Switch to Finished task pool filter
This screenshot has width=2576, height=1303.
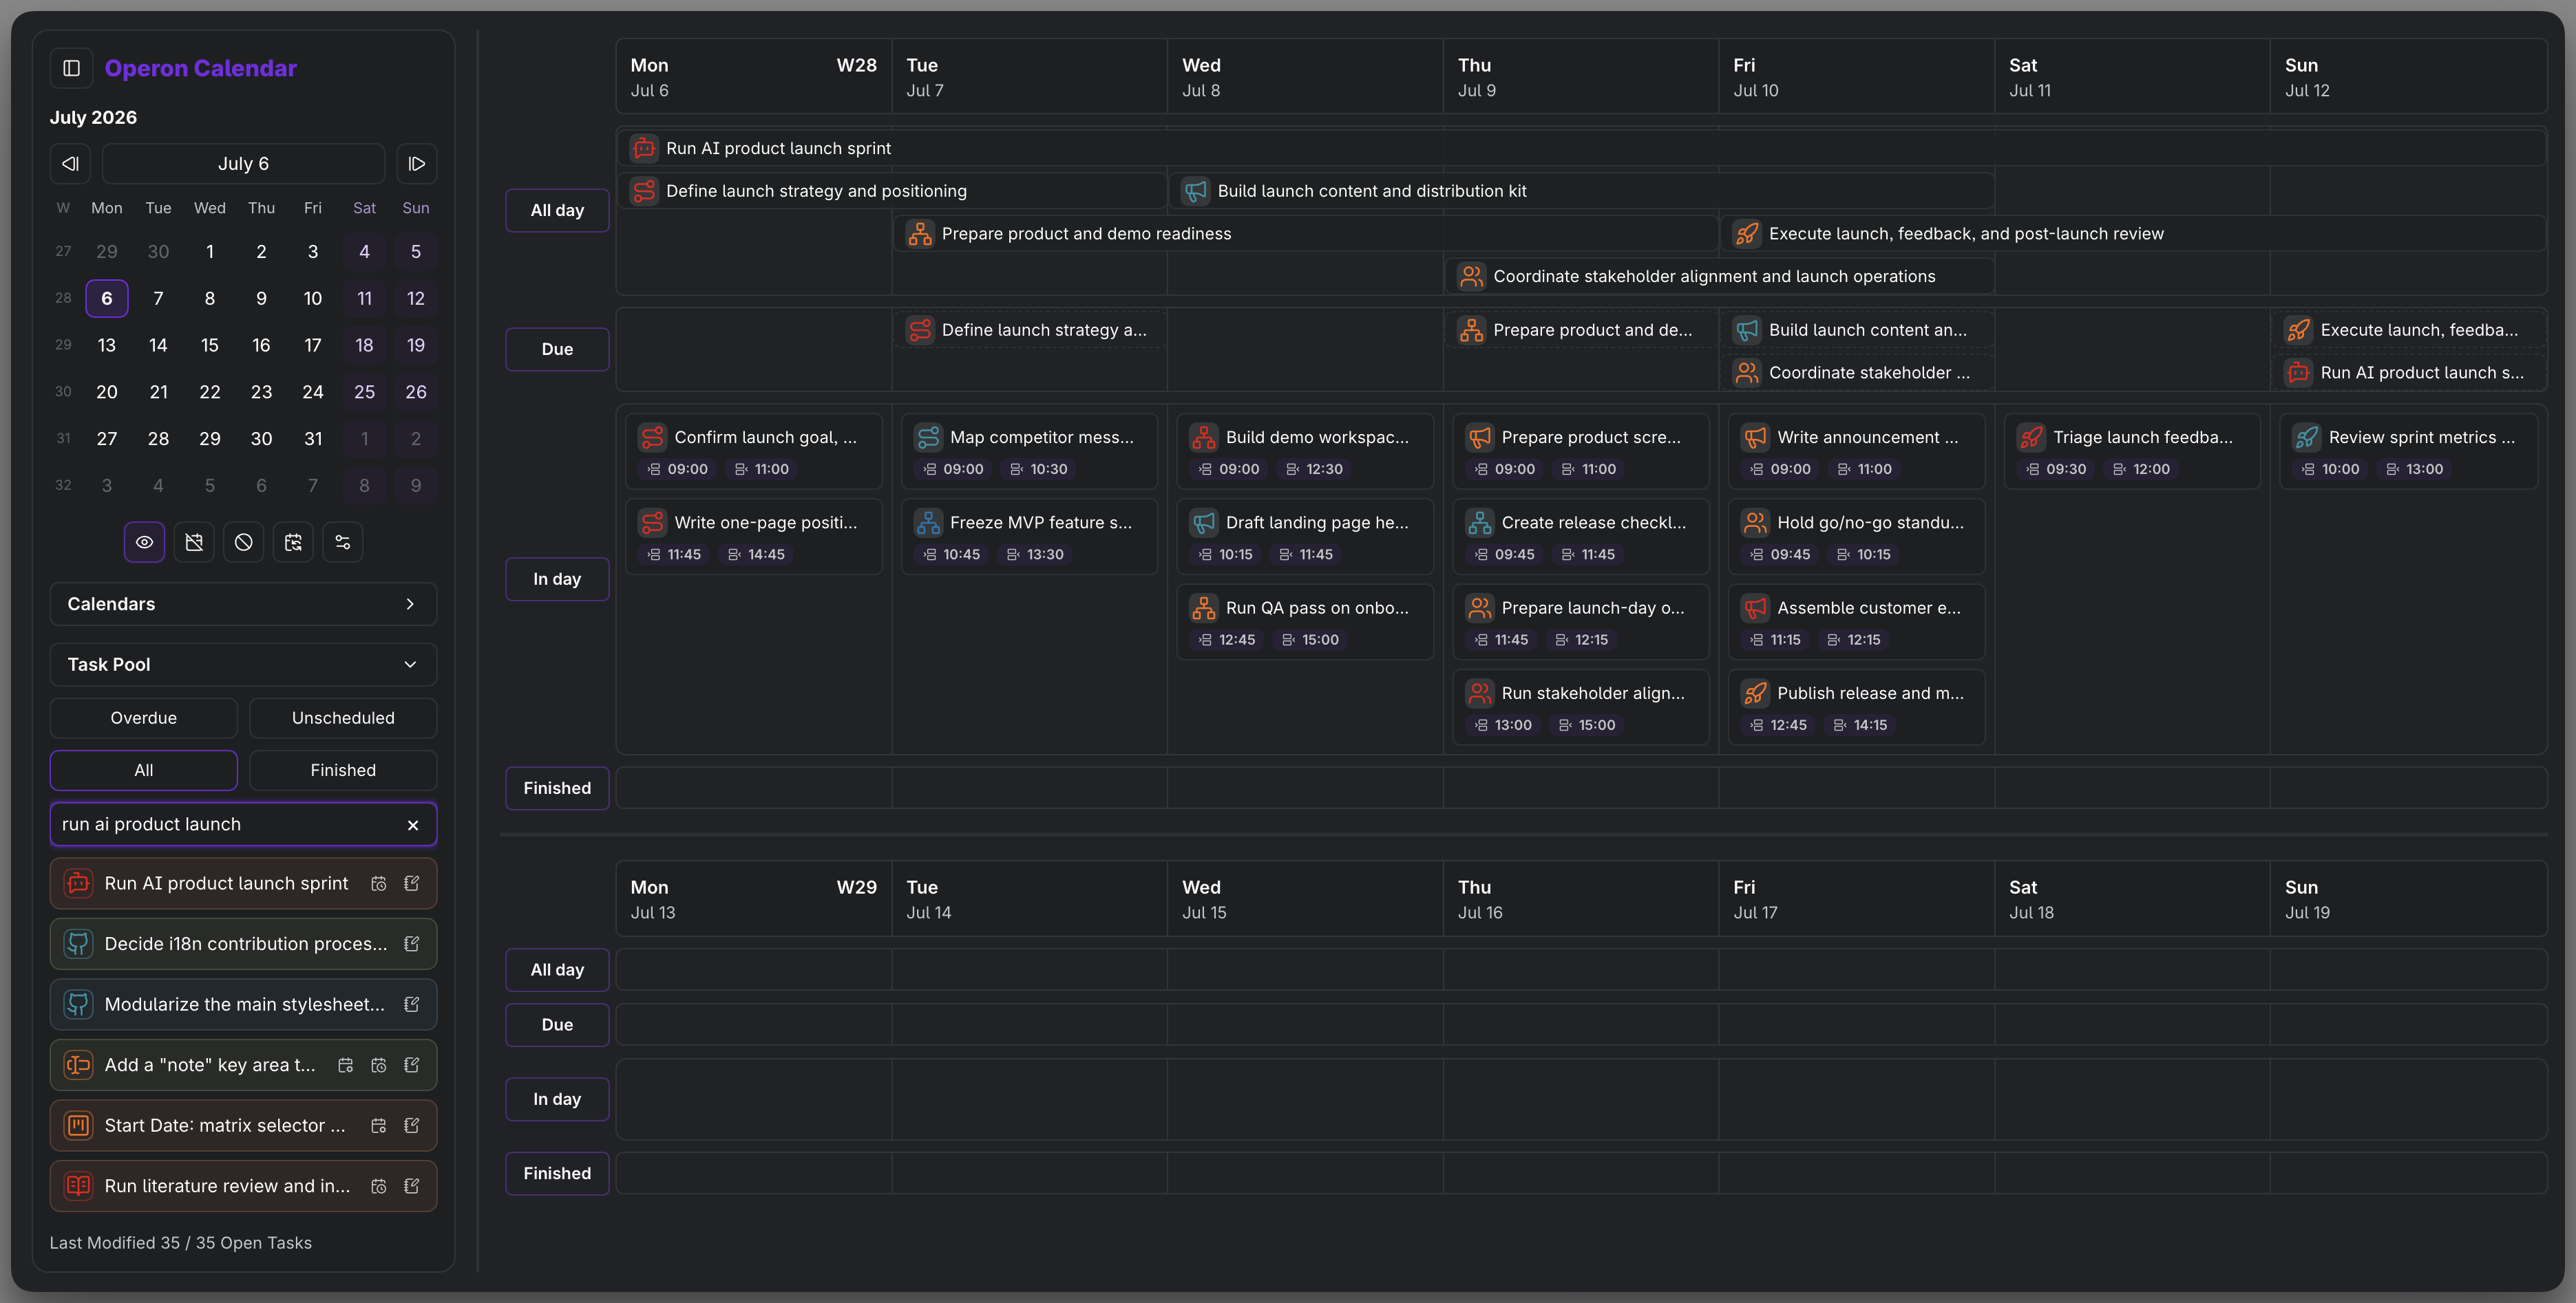point(343,771)
